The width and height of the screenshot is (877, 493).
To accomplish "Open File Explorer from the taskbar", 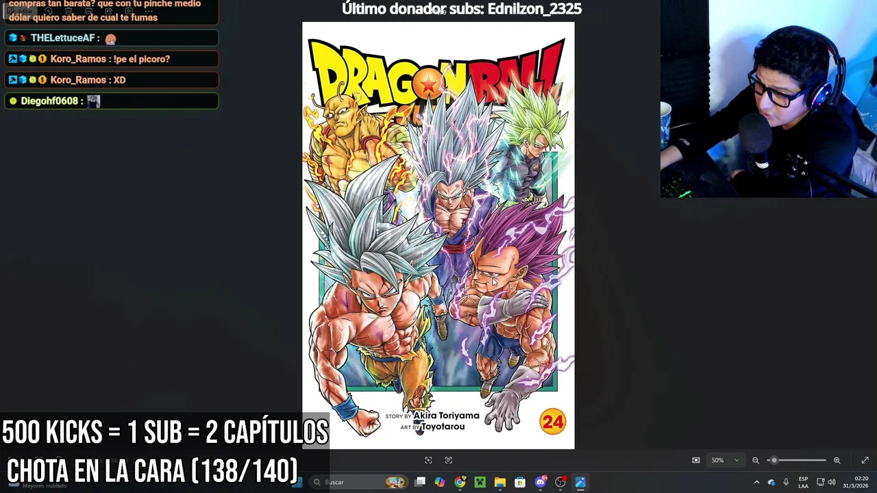I will 500,482.
